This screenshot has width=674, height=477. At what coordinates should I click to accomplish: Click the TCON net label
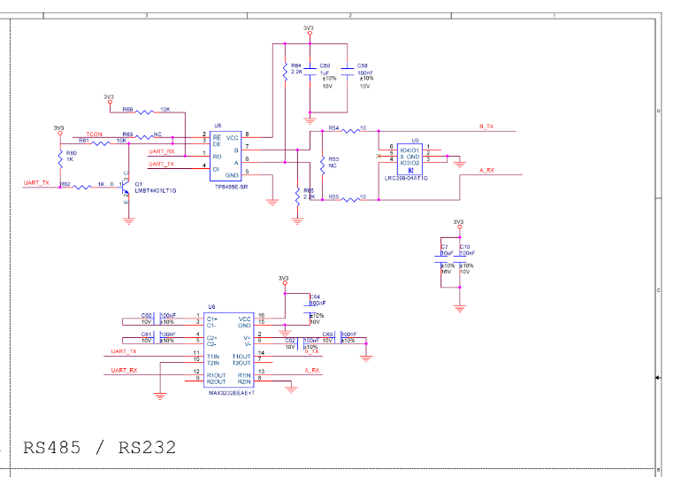(x=95, y=134)
